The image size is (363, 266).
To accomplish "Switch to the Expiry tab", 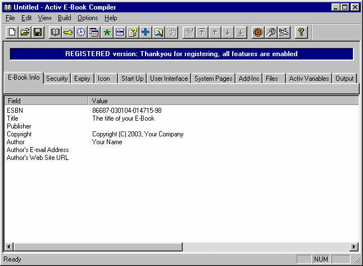I will click(82, 79).
